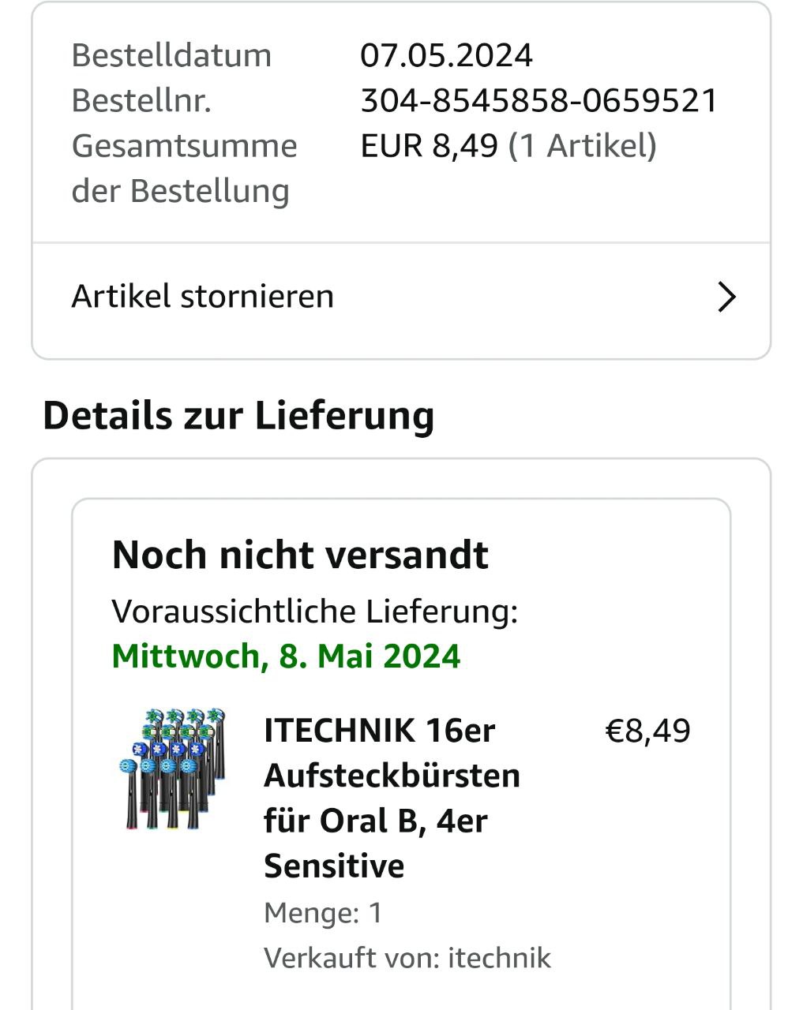803x1010 pixels.
Task: Select the order number 304-8545858-0659521
Action: pyautogui.click(x=538, y=101)
